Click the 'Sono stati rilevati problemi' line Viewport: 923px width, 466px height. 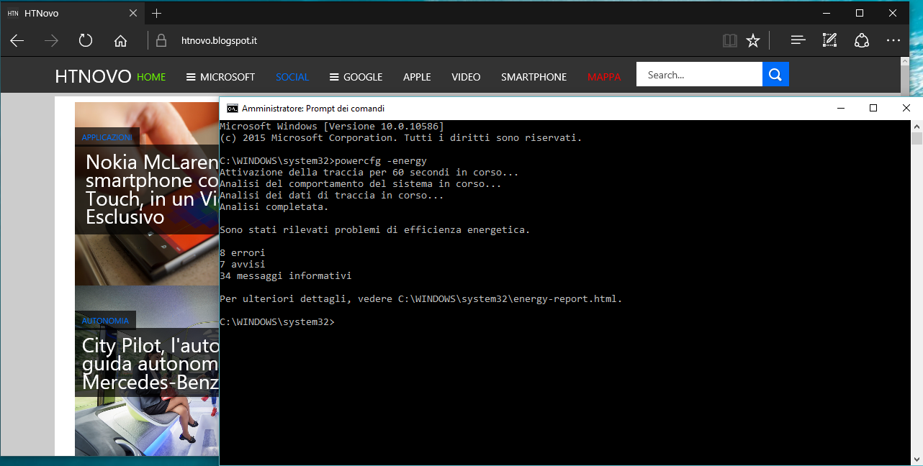(375, 230)
